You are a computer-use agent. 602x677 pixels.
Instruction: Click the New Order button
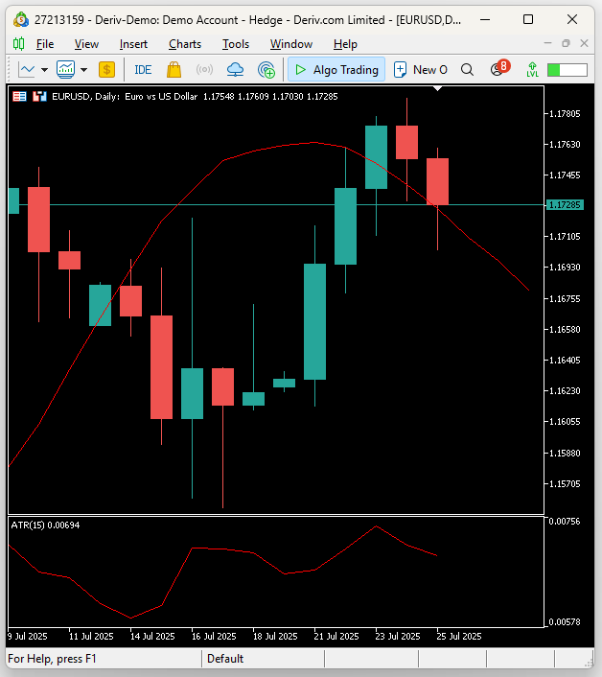(420, 69)
